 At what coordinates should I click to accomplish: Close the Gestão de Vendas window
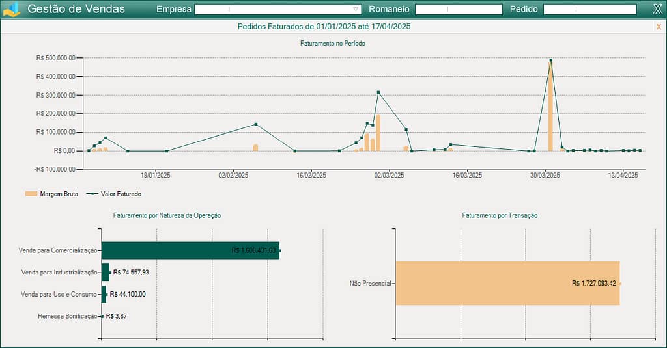658,9
